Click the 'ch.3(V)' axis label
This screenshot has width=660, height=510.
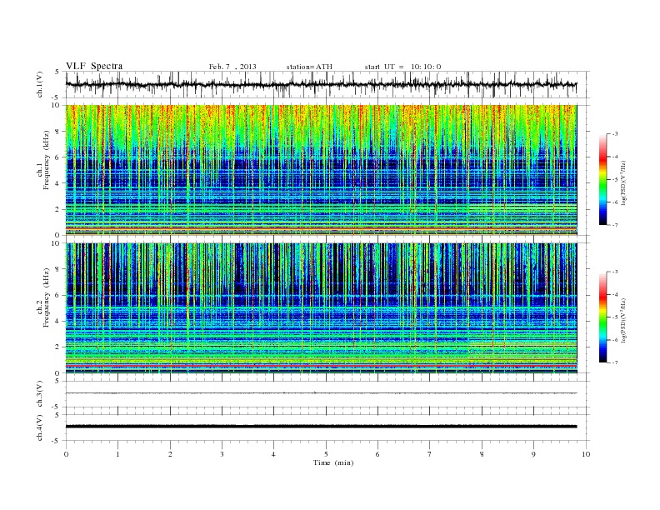click(40, 394)
